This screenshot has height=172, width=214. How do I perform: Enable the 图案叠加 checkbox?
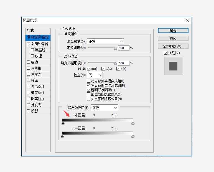pos(28,99)
